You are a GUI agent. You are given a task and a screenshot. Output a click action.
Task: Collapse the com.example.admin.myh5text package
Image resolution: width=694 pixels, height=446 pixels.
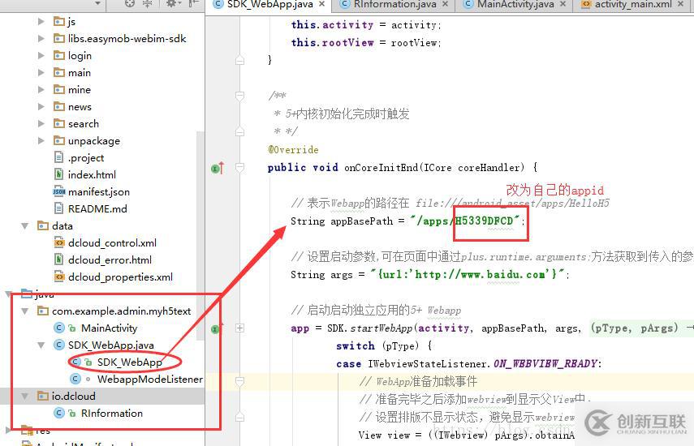25,311
